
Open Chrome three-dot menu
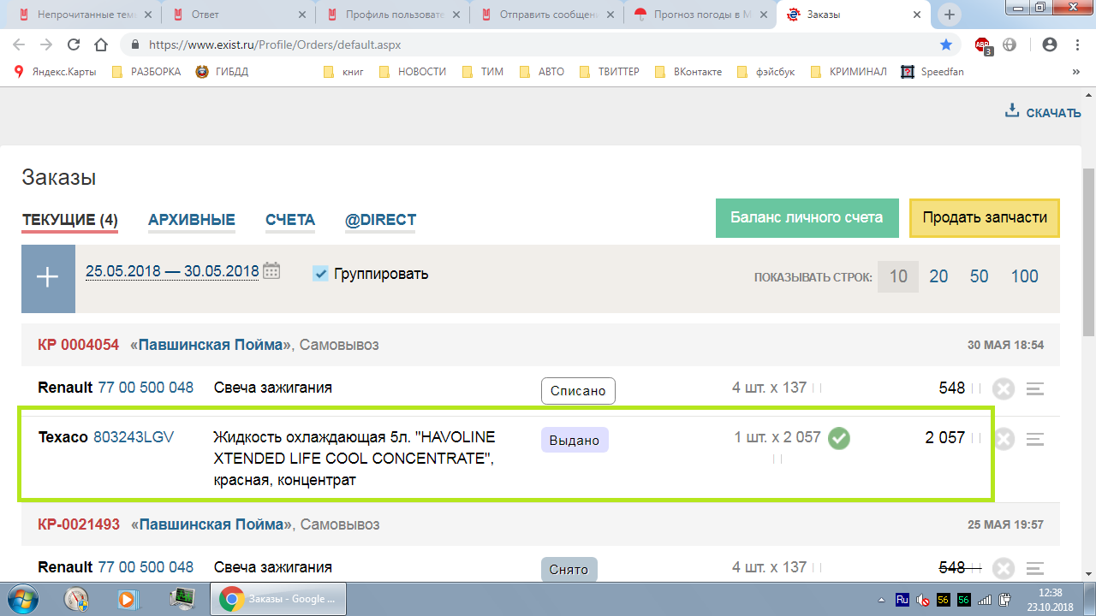[1076, 44]
